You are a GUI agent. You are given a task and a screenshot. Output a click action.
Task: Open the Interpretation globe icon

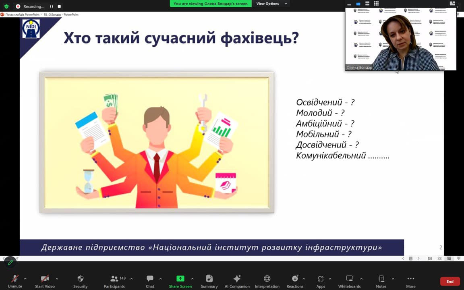tap(267, 281)
